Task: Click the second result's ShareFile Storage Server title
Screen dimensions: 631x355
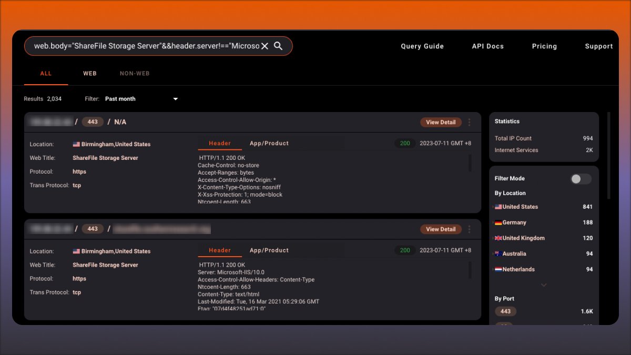Action: [105, 266]
